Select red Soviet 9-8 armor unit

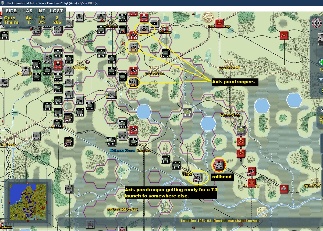[x=144, y=18]
